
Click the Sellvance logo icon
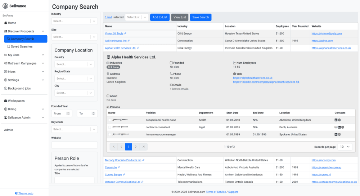pyautogui.click(x=5, y=6)
